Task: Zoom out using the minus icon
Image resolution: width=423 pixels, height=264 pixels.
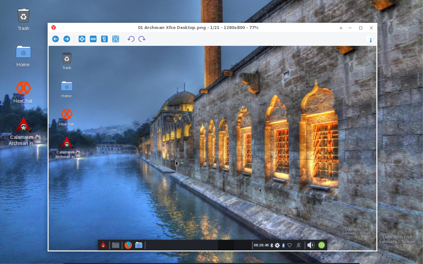Action: pyautogui.click(x=93, y=39)
